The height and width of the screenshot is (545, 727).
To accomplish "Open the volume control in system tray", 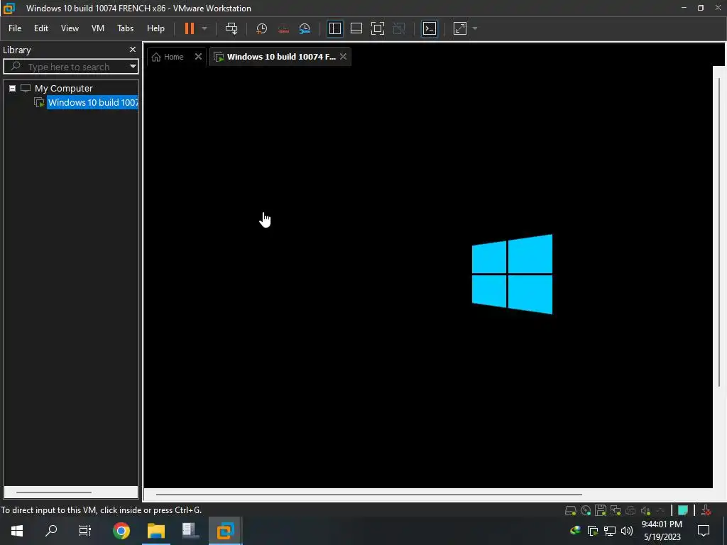I will 627,531.
